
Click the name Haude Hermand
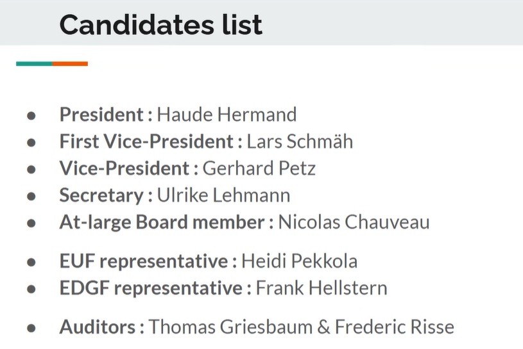[227, 115]
